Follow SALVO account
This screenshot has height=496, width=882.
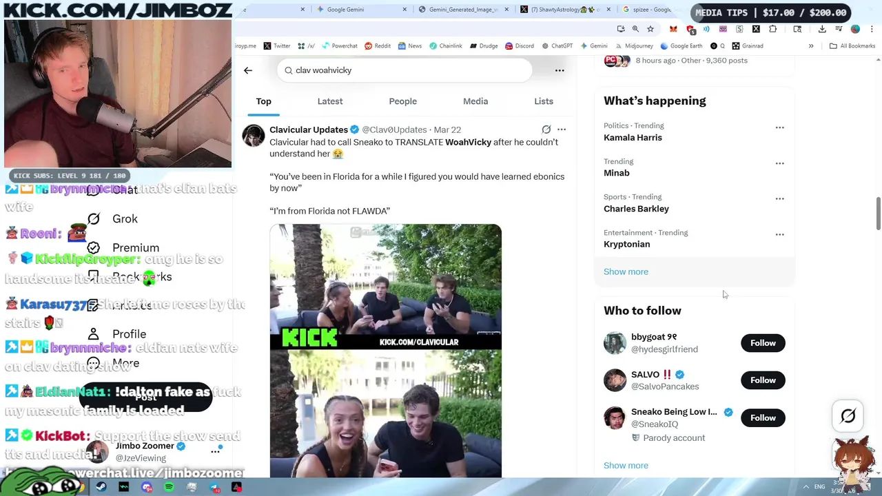click(763, 380)
